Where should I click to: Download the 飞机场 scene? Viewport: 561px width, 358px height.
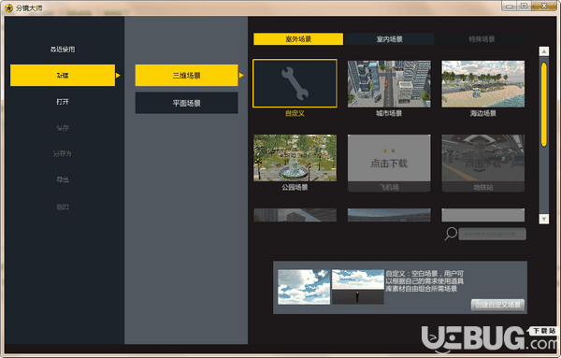(389, 163)
